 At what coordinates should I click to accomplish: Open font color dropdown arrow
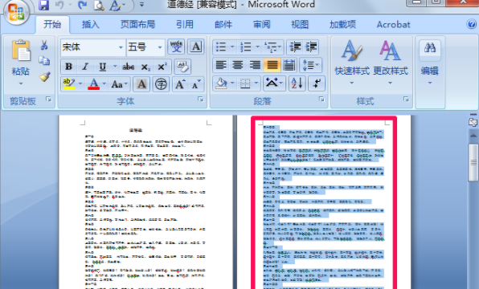[104, 83]
